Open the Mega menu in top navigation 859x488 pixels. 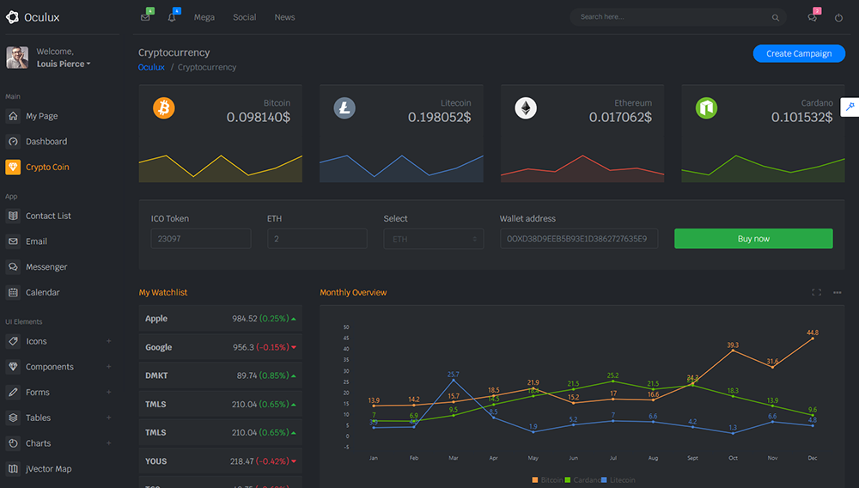click(x=204, y=17)
